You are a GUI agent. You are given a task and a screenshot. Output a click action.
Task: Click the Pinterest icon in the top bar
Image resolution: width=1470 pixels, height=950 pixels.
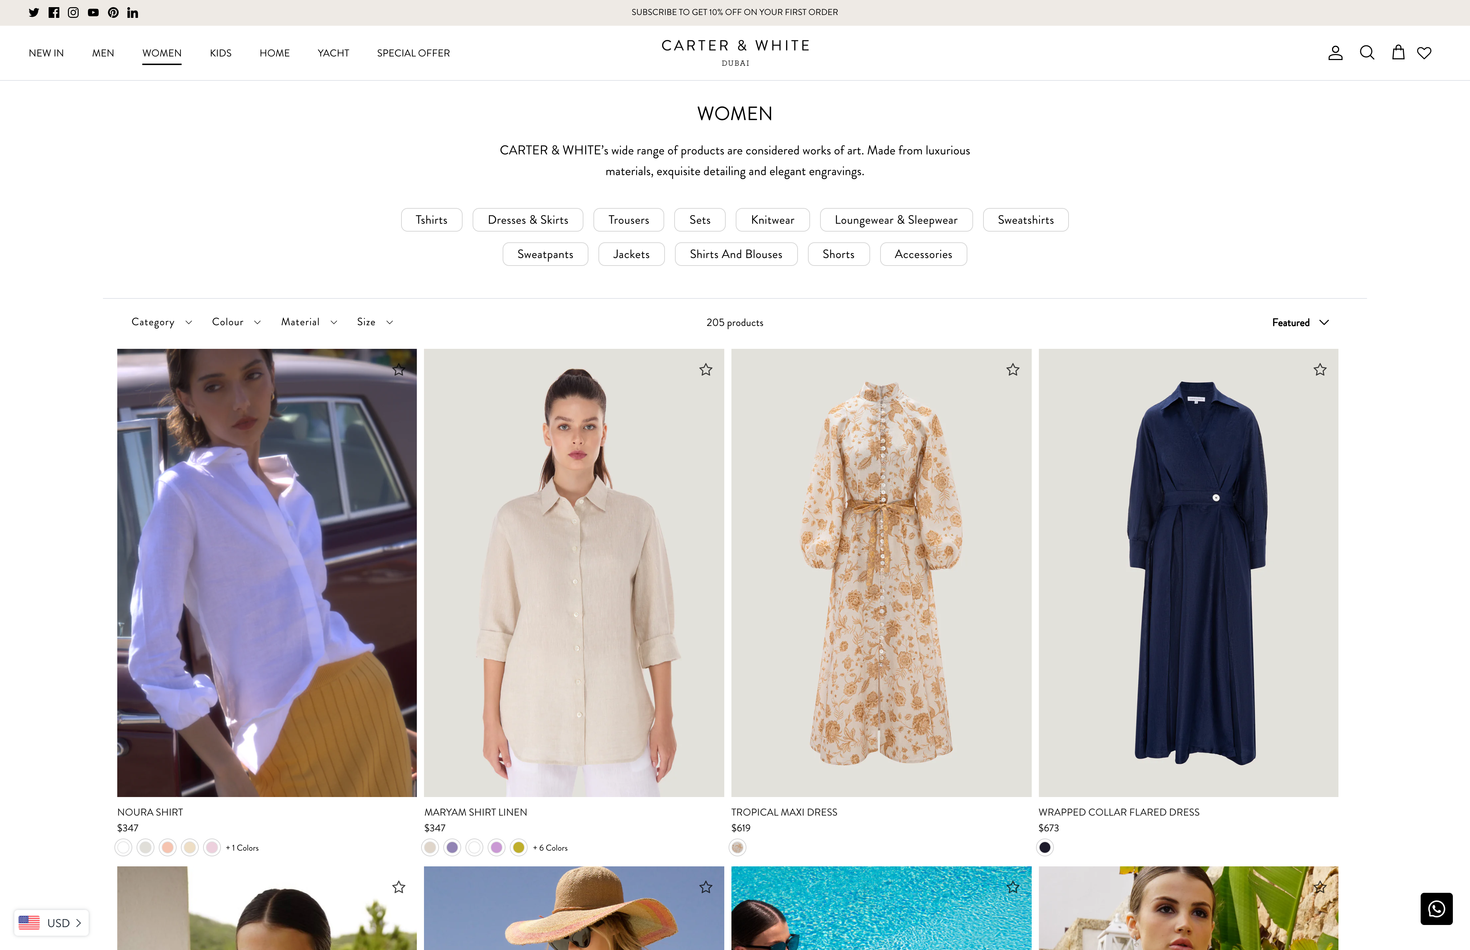[x=113, y=13]
